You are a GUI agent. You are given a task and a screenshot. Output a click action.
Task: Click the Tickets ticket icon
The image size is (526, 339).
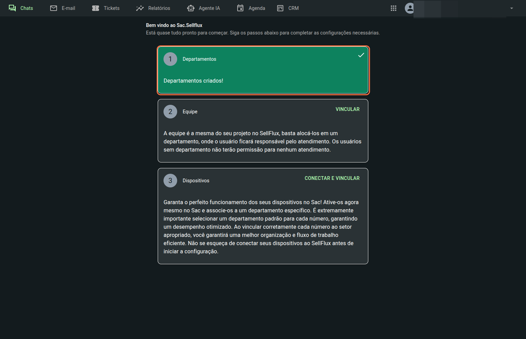[x=96, y=8]
